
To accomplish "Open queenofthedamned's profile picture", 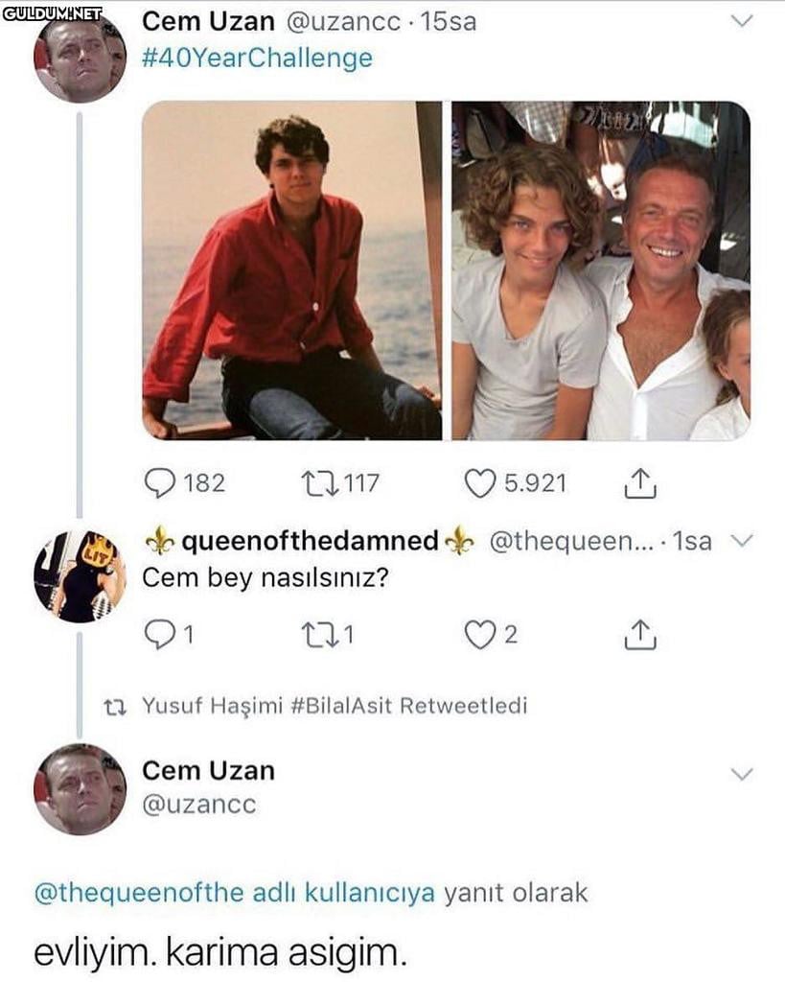I will click(x=80, y=576).
